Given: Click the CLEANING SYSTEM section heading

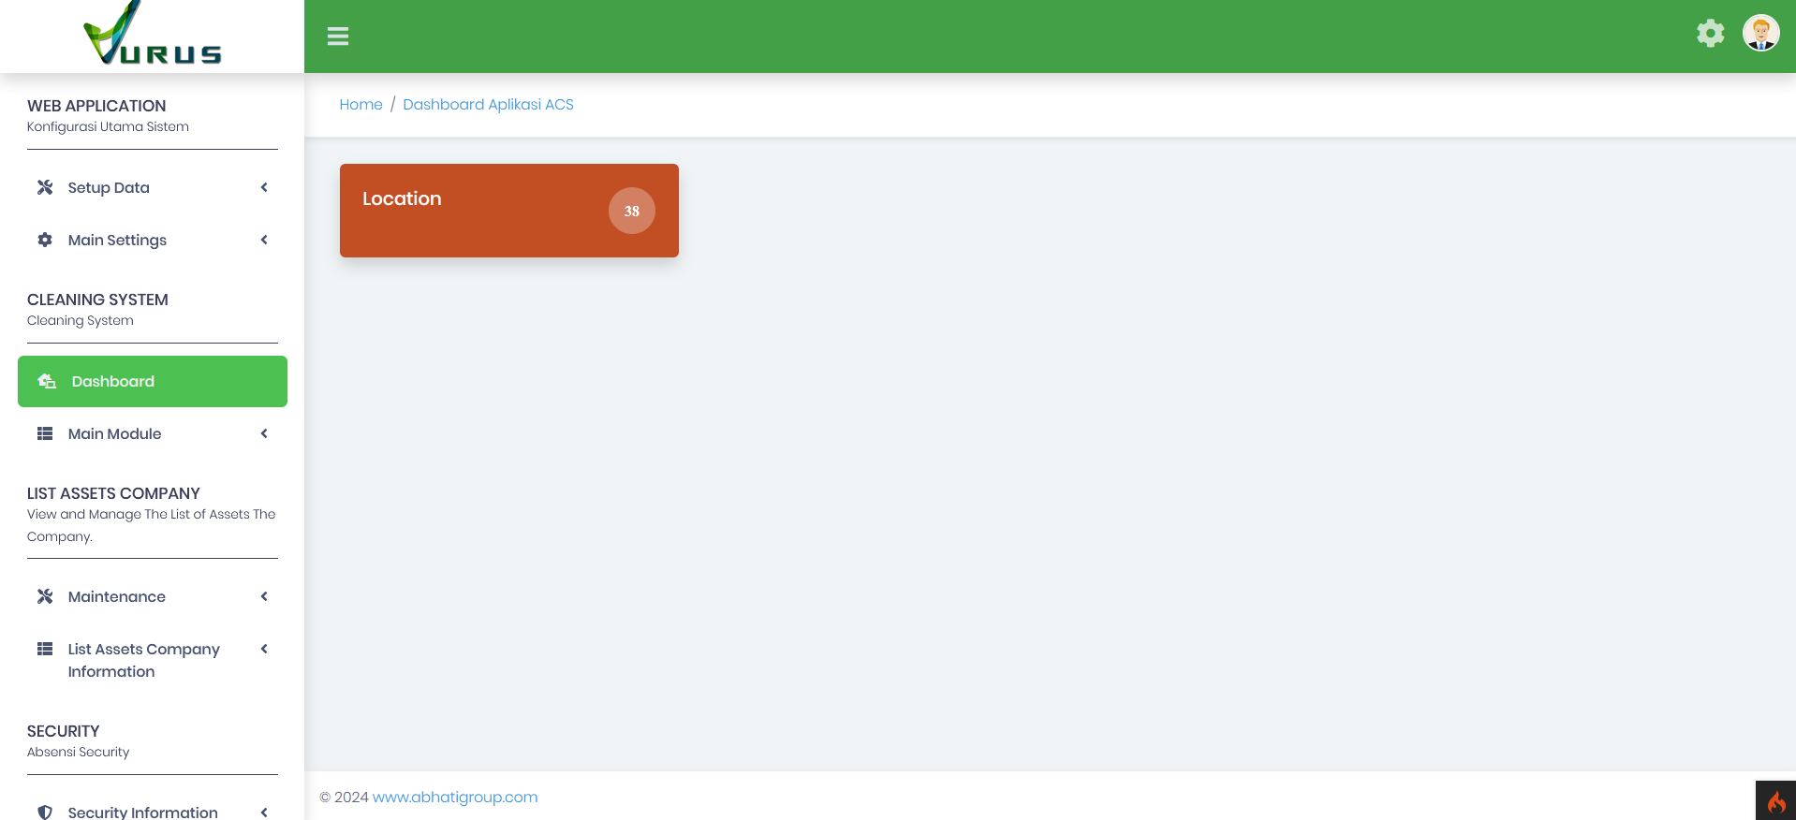Looking at the screenshot, I should pos(97,300).
